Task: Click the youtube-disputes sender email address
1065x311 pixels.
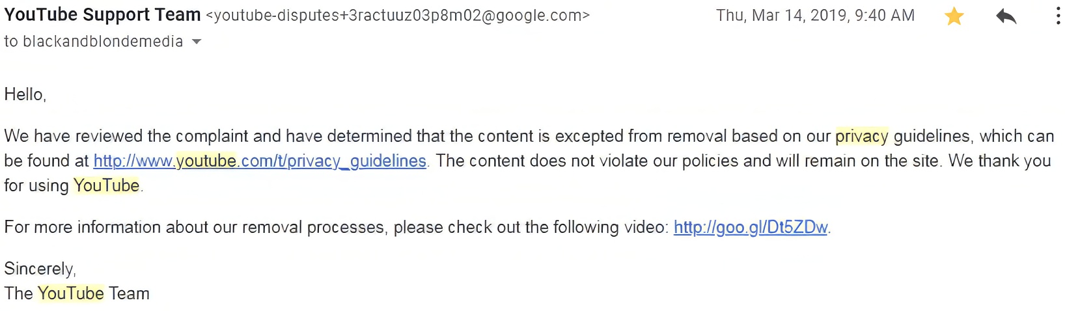Action: 398,16
